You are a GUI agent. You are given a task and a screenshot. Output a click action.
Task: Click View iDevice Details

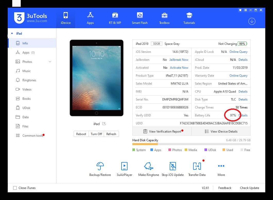point(221,131)
